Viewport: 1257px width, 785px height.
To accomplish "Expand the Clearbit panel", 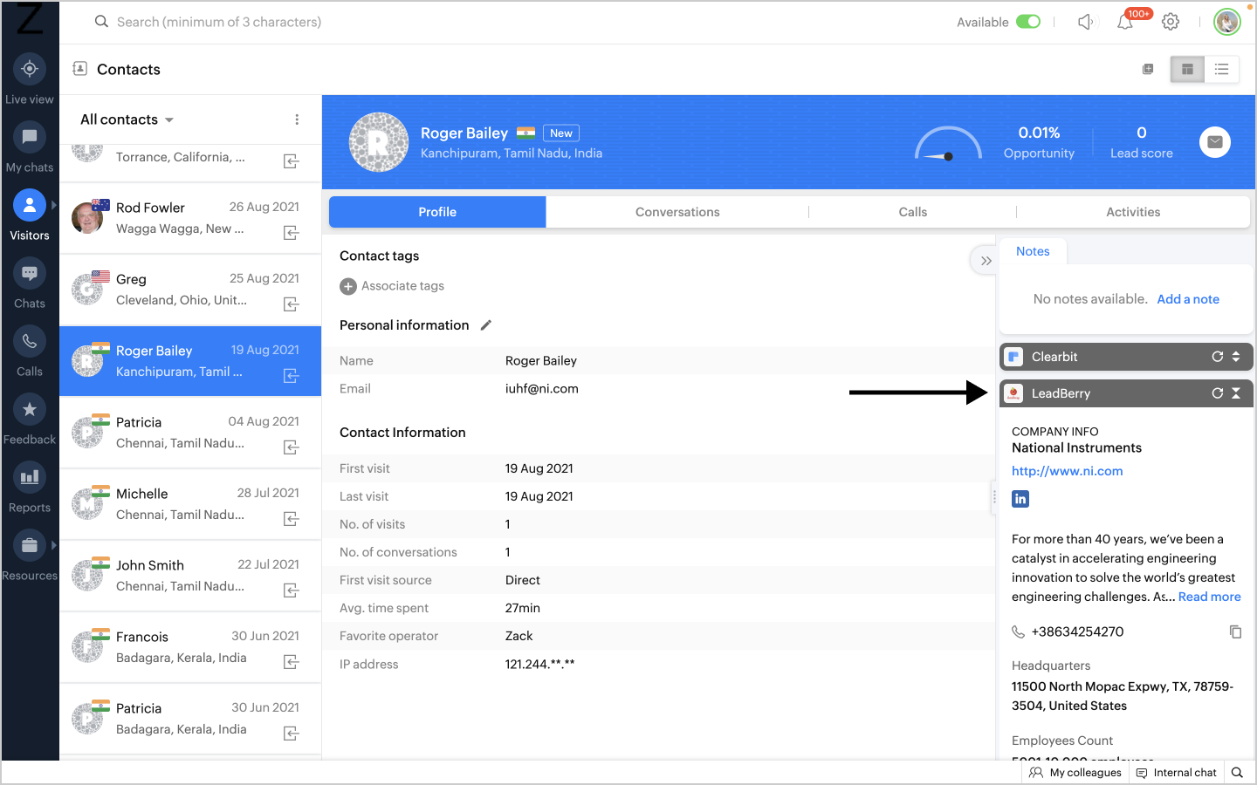I will [x=1235, y=357].
